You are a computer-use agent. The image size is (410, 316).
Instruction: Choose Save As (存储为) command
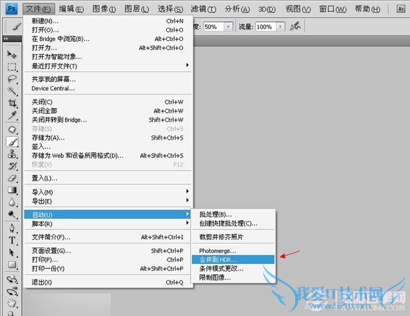108,137
